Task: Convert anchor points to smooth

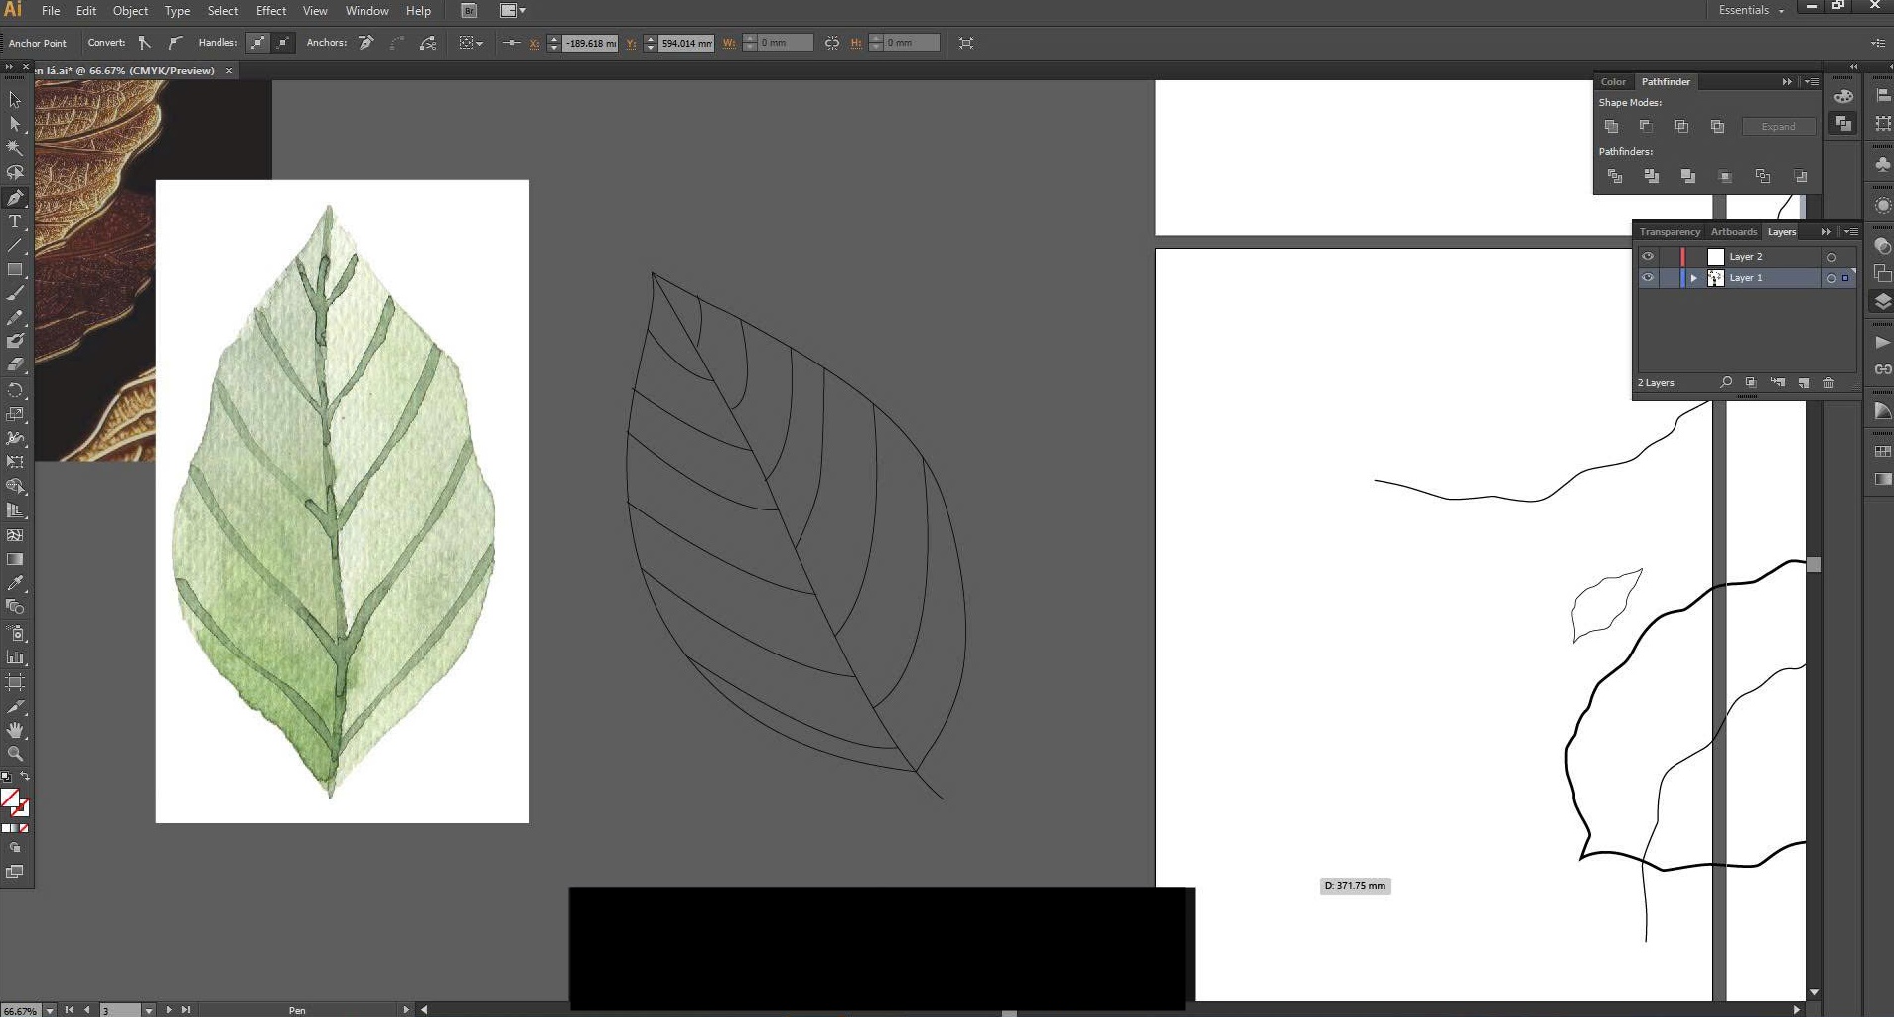Action: pyautogui.click(x=175, y=43)
